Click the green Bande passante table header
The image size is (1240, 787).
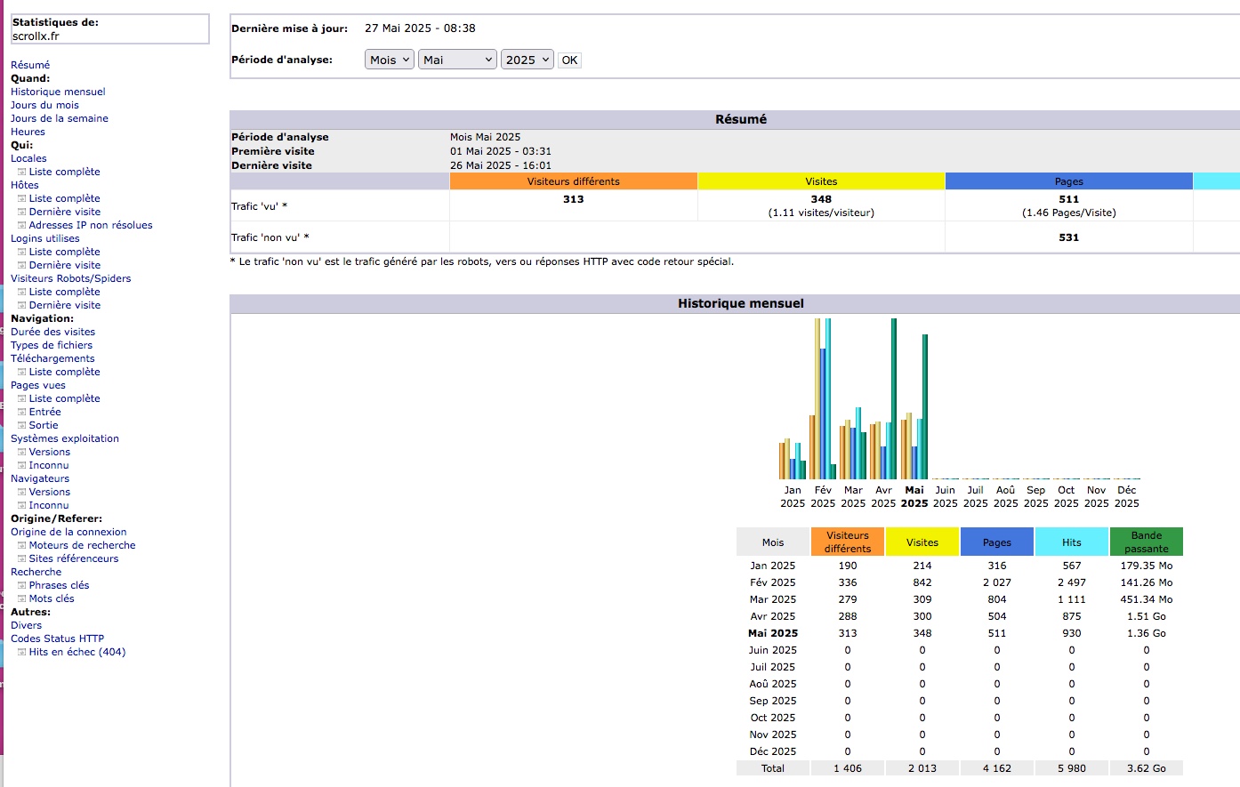coord(1146,542)
